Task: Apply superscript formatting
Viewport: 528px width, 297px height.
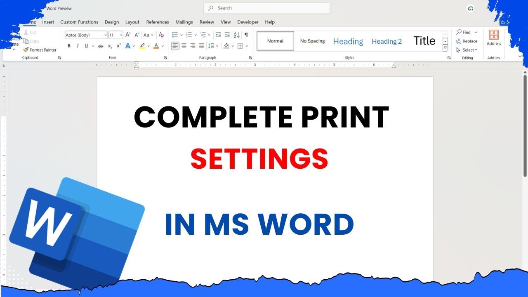Action: (x=119, y=46)
